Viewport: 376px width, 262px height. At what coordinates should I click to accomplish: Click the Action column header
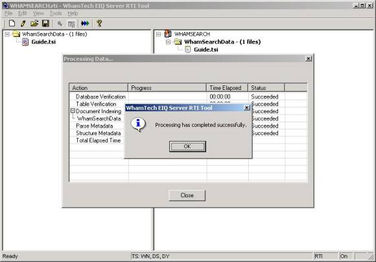99,88
